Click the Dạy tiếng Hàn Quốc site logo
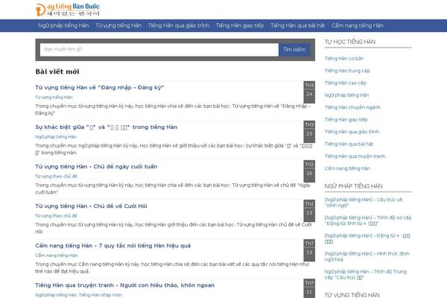The height and width of the screenshot is (298, 447). (68, 10)
